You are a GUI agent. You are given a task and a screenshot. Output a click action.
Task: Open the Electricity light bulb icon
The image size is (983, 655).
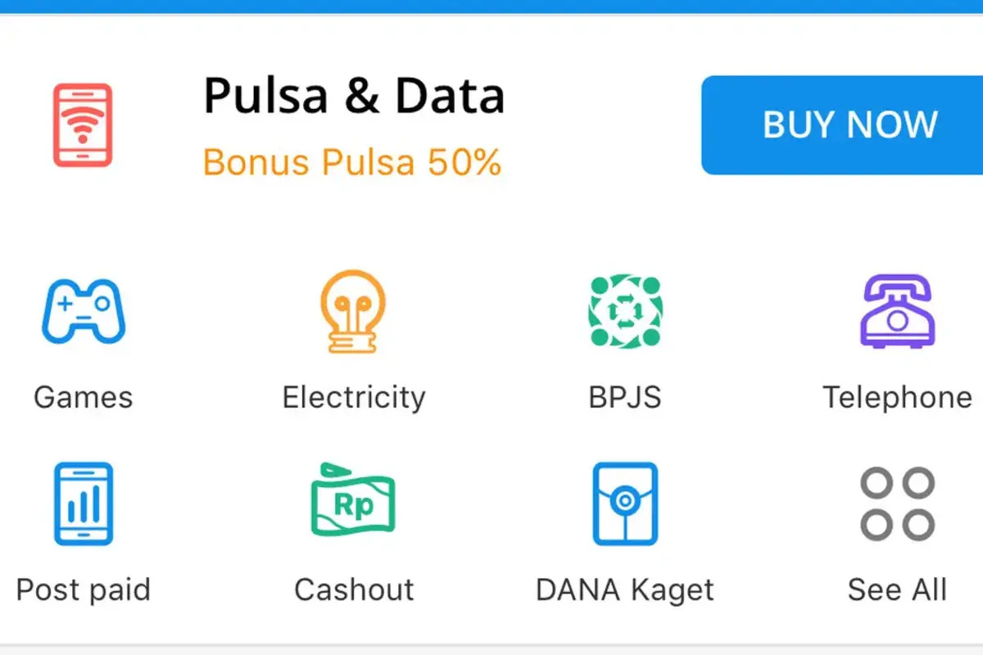(x=353, y=311)
